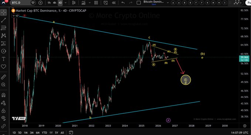Screen dimensions: 251x135
Task: Toggle magnet mode for drawings
Action: pos(4,95)
